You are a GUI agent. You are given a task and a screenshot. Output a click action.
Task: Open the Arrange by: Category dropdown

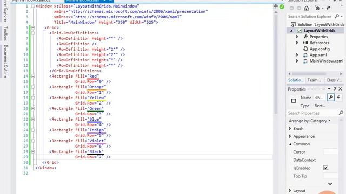[309, 121]
